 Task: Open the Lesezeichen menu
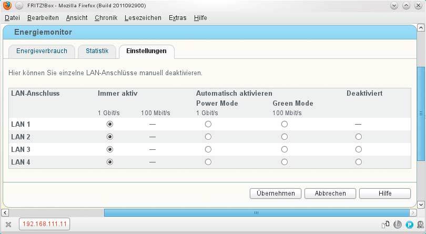(143, 18)
